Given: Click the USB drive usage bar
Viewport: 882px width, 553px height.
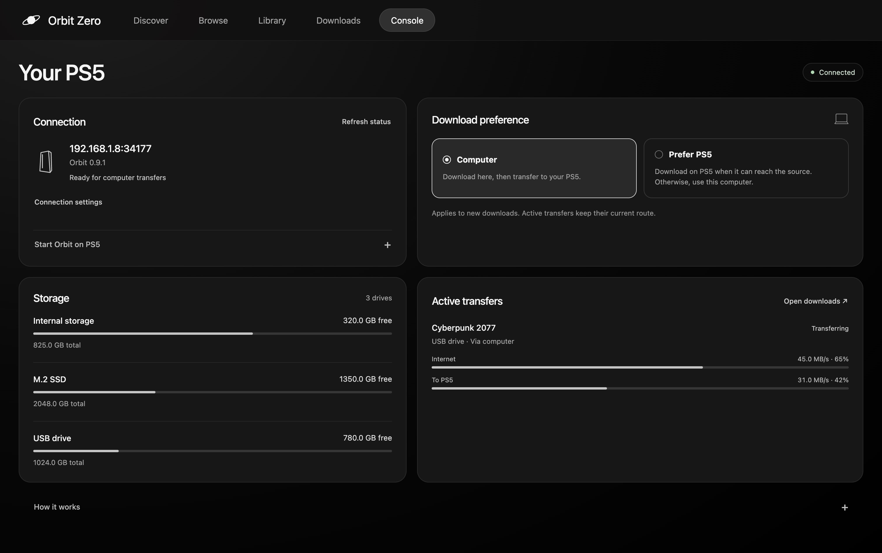Looking at the screenshot, I should click(x=212, y=451).
